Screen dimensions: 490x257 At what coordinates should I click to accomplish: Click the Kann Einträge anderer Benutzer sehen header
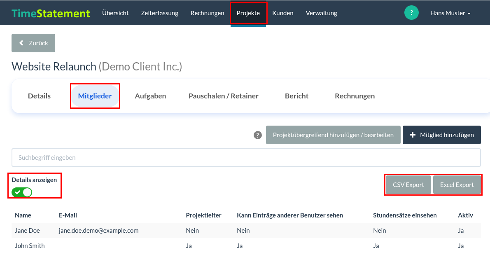pyautogui.click(x=290, y=215)
